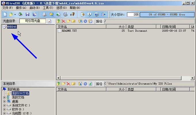
Task: Open the dropdown arrow beside Open icon
Action: 15,15
